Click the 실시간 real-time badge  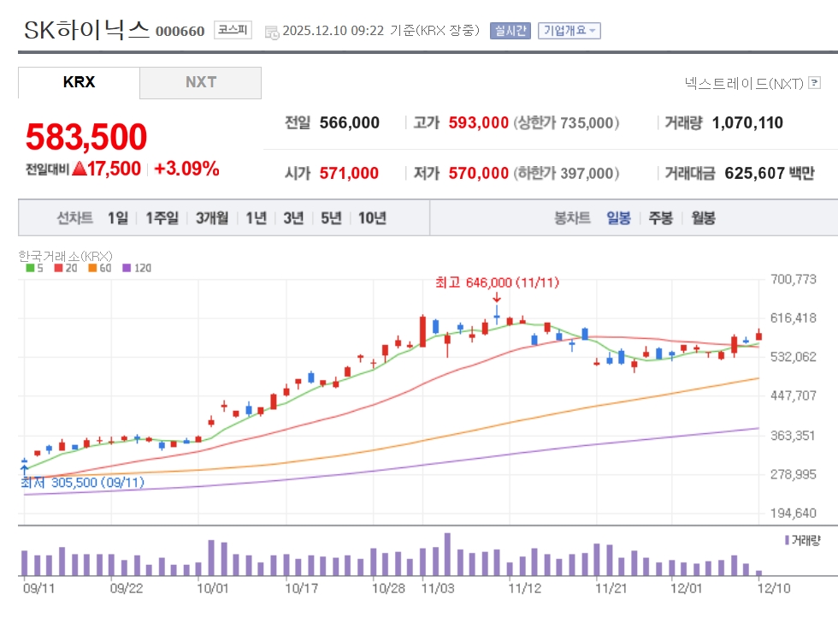[510, 31]
